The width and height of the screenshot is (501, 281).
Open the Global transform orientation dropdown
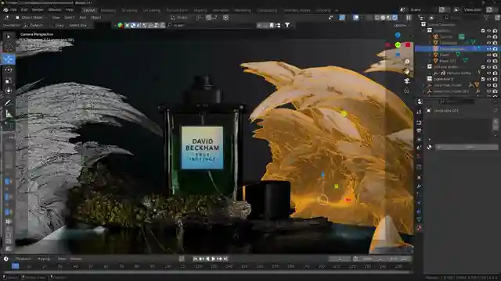pos(179,18)
